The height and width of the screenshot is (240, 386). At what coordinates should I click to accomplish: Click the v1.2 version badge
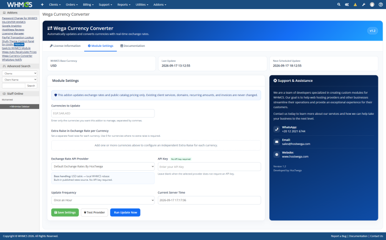pos(373,31)
